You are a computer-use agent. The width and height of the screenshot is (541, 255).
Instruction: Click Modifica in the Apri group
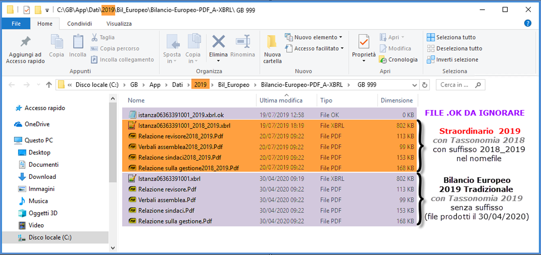click(395, 49)
